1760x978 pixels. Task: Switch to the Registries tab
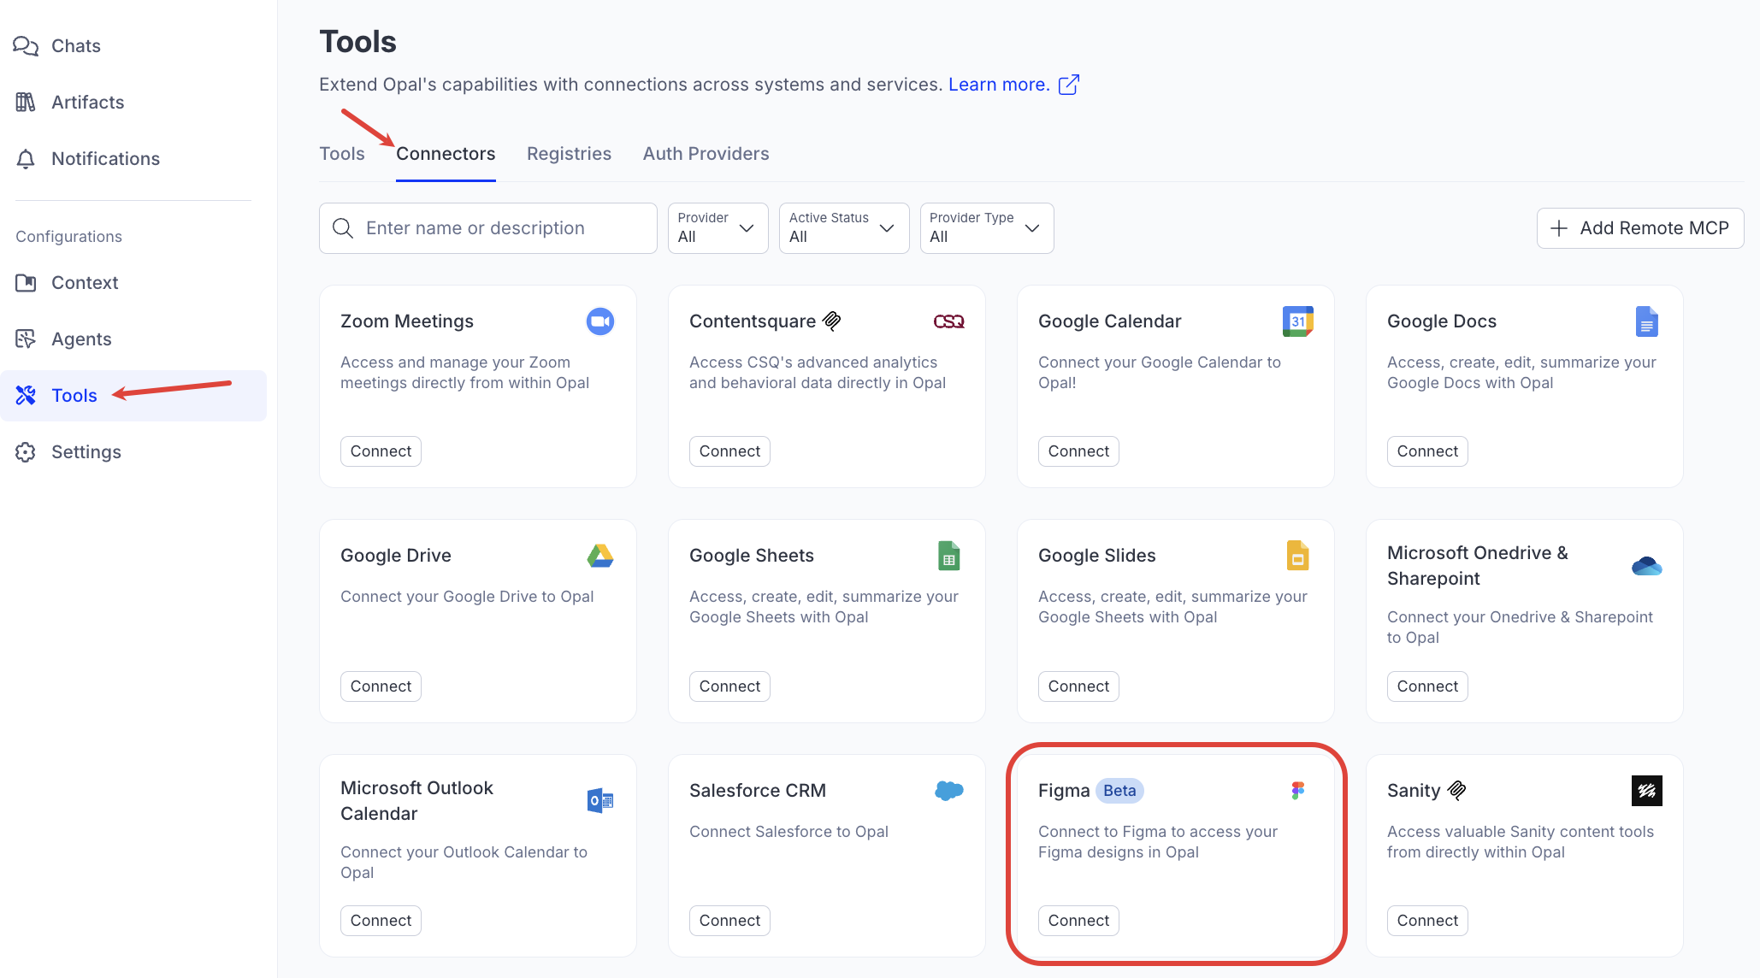click(569, 154)
